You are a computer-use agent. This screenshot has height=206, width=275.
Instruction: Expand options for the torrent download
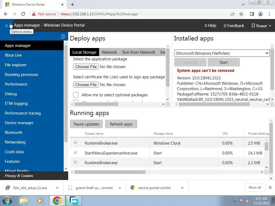(x=120, y=188)
